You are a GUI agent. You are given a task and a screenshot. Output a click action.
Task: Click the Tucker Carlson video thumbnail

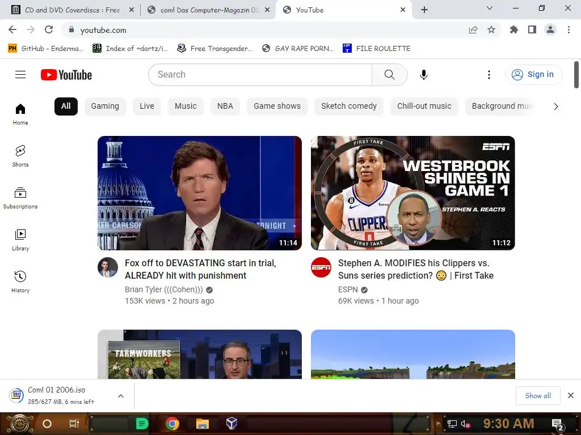(200, 193)
